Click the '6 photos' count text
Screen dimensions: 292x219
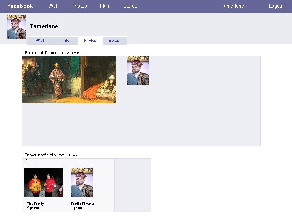pyautogui.click(x=33, y=208)
